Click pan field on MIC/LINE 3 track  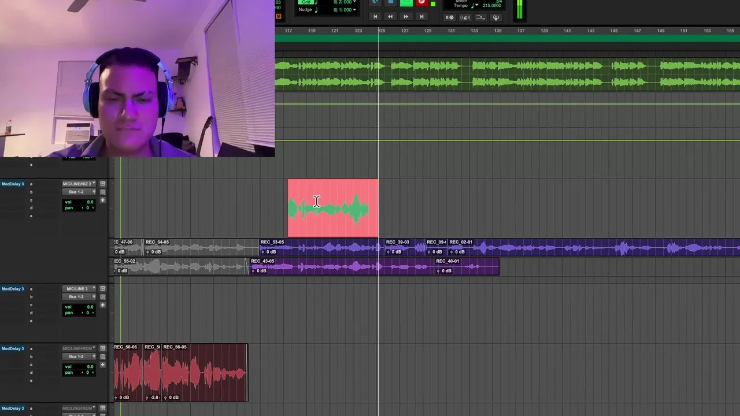pyautogui.click(x=79, y=313)
